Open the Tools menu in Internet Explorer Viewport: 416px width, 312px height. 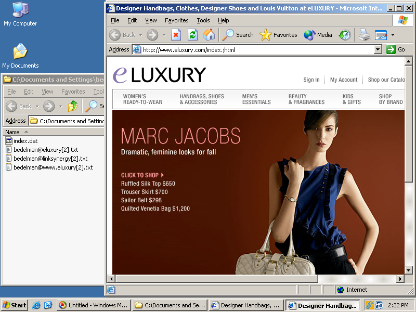203,20
